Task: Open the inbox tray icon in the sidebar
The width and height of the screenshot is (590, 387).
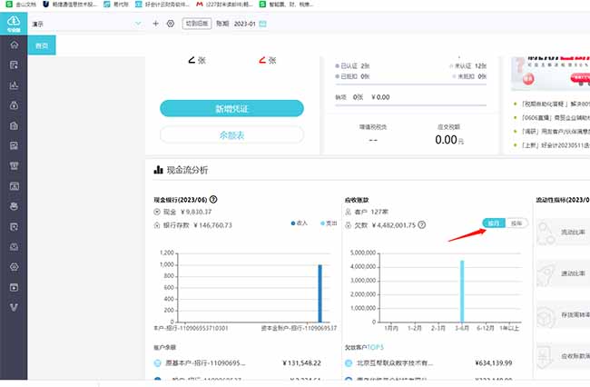Action: 14,247
